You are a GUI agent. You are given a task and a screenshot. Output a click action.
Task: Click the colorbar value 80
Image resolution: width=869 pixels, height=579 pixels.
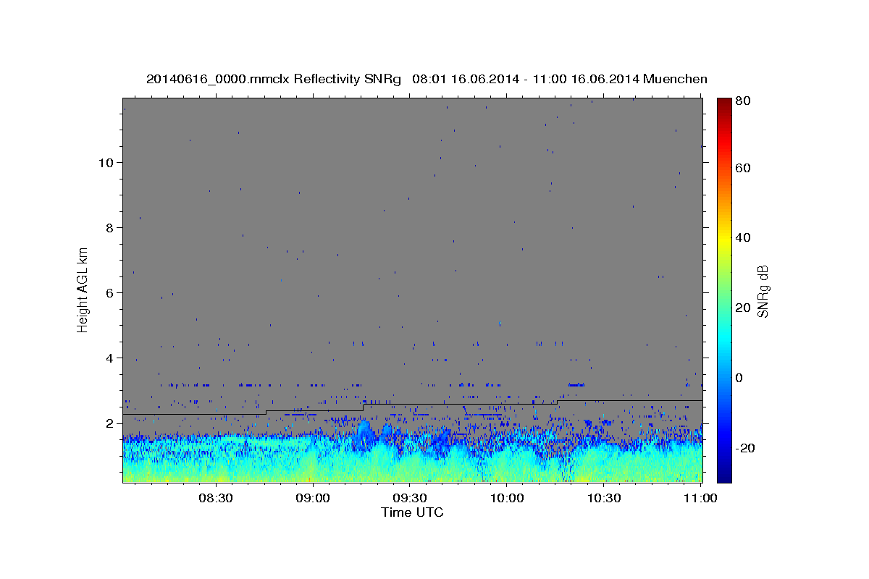pyautogui.click(x=742, y=101)
